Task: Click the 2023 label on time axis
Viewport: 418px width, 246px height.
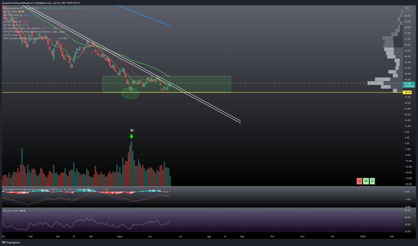Action: coord(363,236)
